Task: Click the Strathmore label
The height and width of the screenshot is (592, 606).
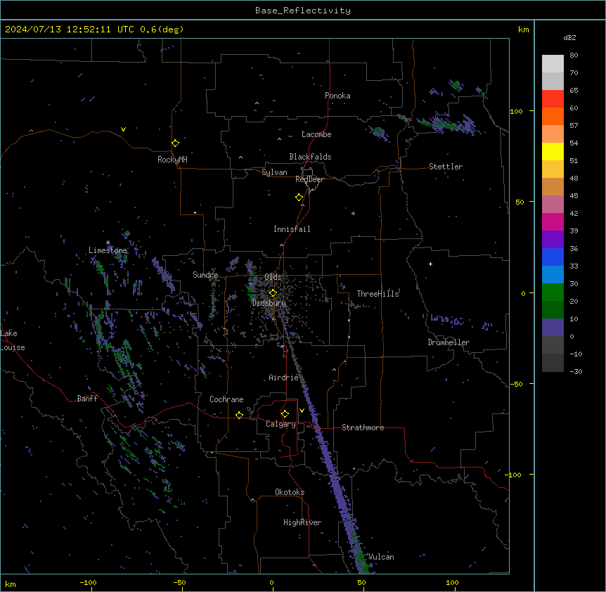Action: [x=363, y=427]
